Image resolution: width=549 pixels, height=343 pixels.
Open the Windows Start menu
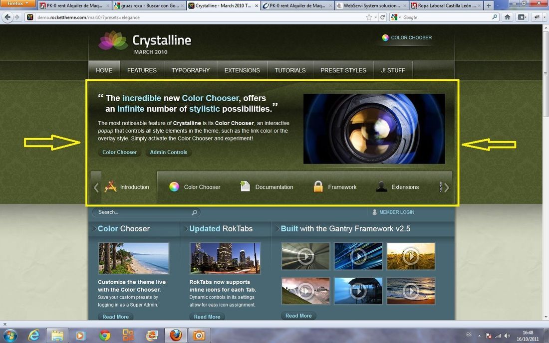(x=10, y=336)
